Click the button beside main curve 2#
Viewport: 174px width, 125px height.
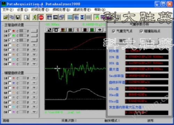pos(34,35)
